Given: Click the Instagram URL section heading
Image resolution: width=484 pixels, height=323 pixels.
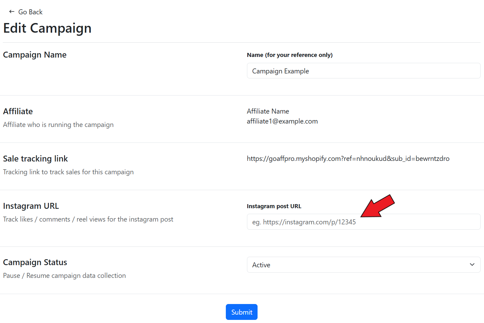Looking at the screenshot, I should [31, 206].
